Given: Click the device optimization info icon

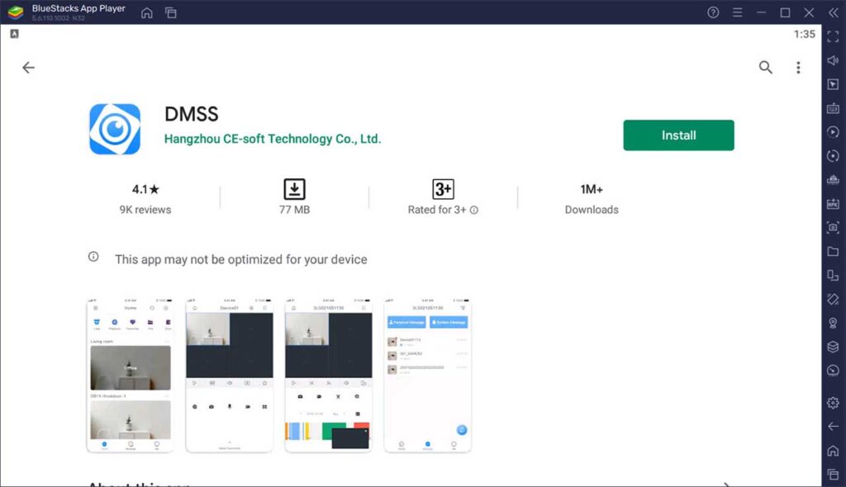Looking at the screenshot, I should click(x=93, y=257).
